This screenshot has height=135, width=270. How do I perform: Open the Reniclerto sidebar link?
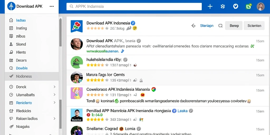(24, 103)
